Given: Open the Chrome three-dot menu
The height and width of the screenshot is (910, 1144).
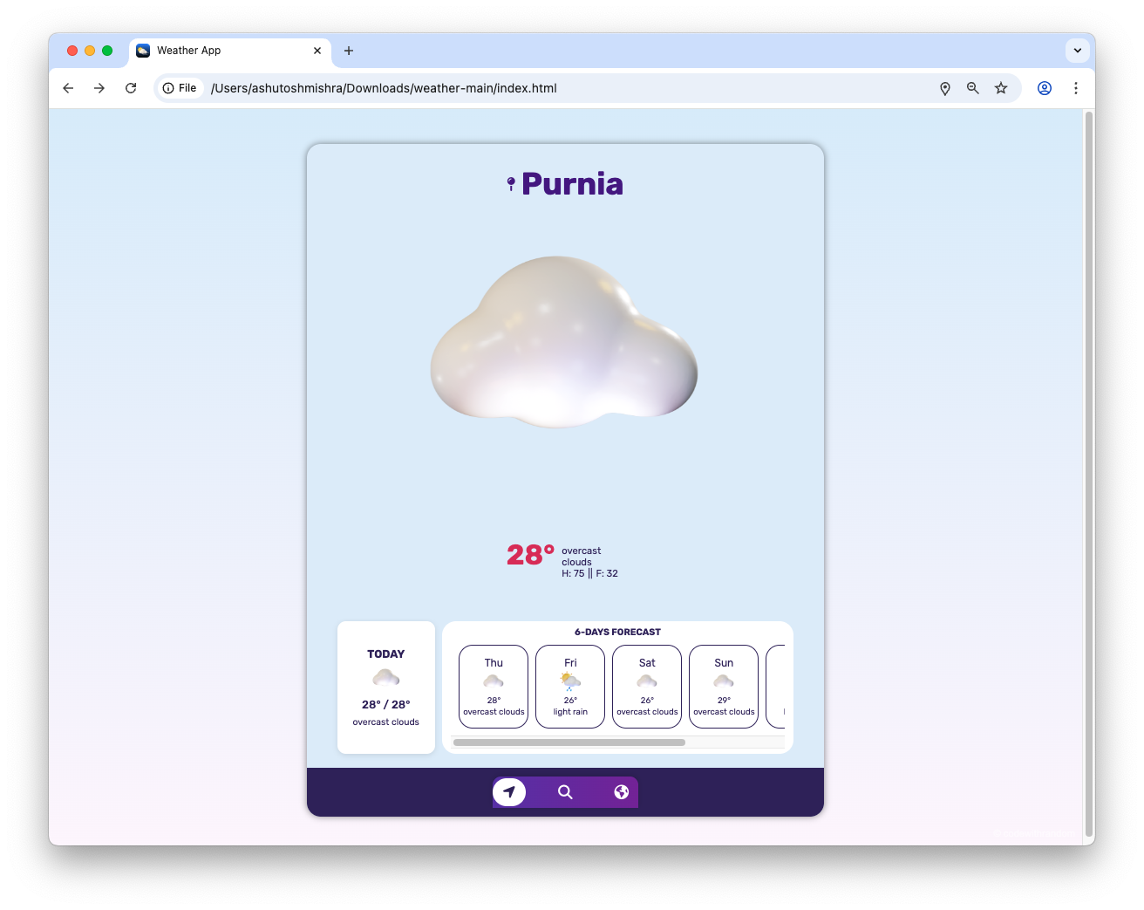Looking at the screenshot, I should point(1076,88).
